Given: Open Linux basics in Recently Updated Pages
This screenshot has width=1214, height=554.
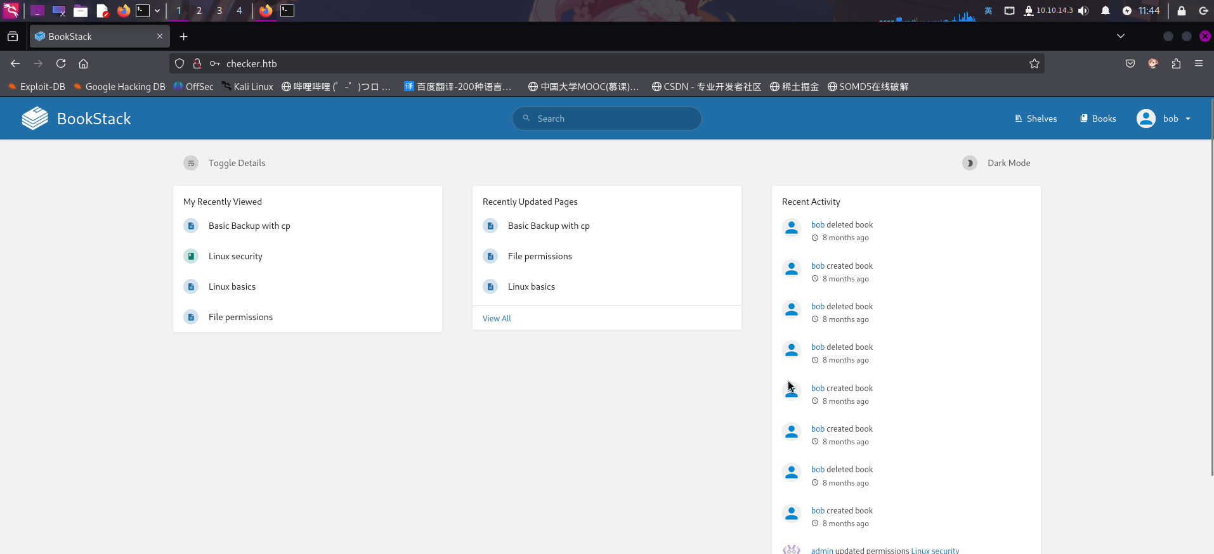Looking at the screenshot, I should tap(532, 287).
